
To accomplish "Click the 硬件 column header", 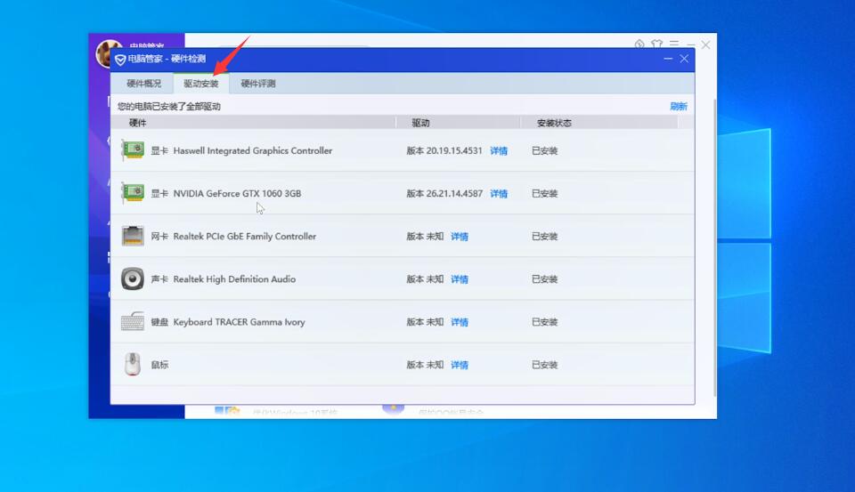I will [x=137, y=123].
